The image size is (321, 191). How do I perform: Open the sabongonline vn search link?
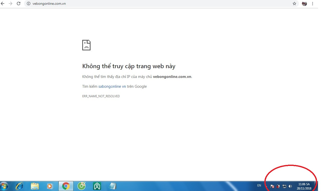click(112, 86)
